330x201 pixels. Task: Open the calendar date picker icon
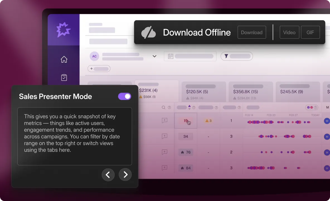(171, 56)
